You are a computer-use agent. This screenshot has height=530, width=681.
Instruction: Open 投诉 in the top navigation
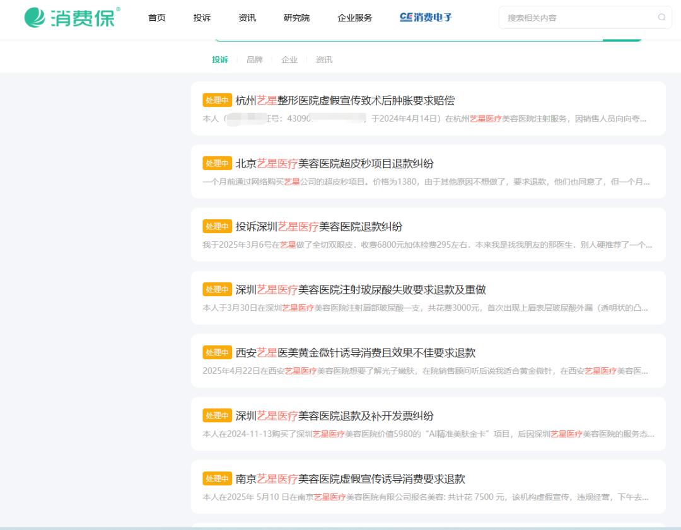(202, 18)
